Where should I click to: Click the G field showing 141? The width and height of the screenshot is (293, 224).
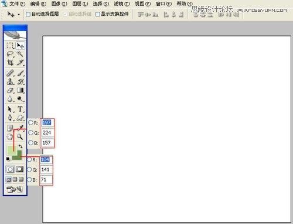[x=46, y=169]
